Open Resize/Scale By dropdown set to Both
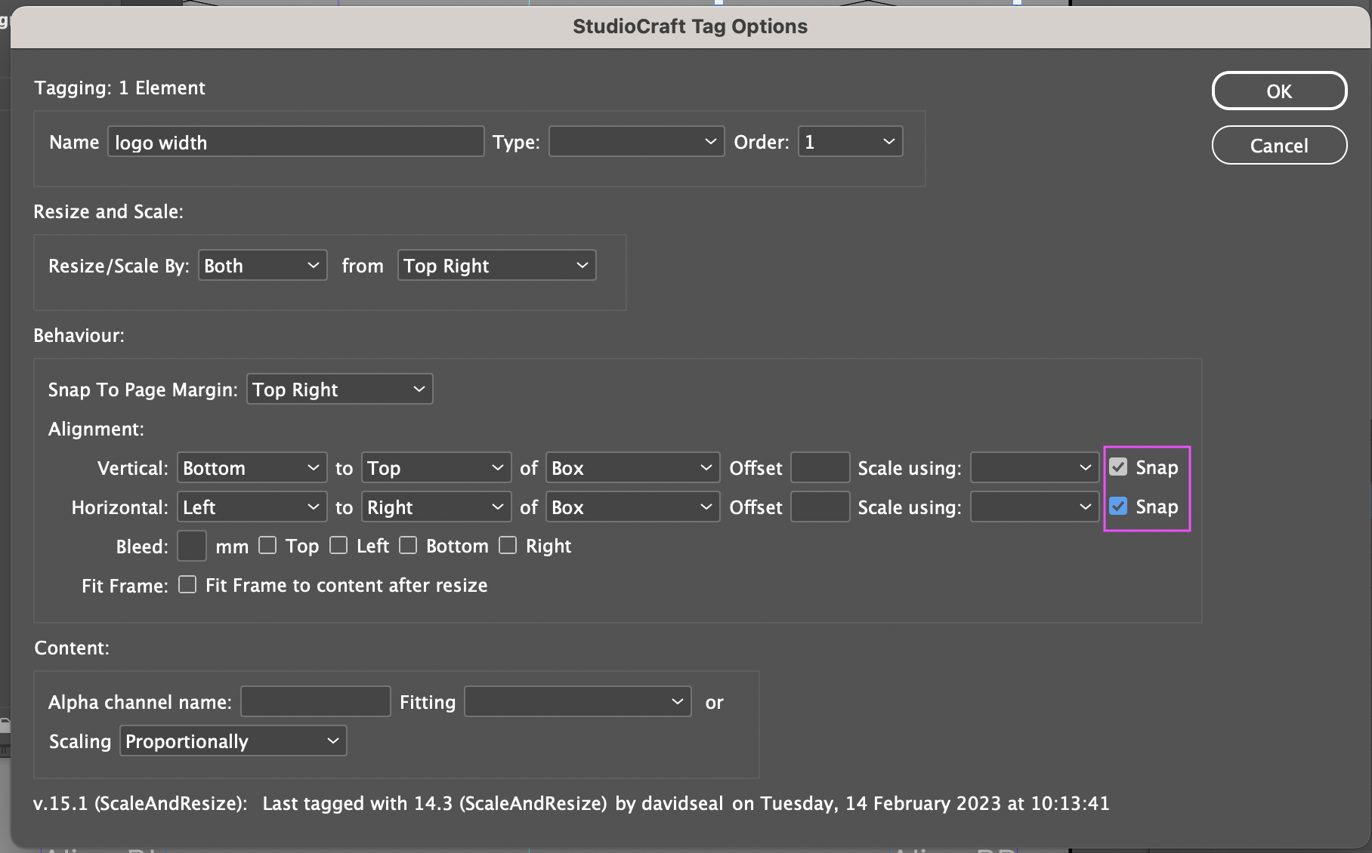Viewport: 1372px width, 853px height. coord(262,266)
